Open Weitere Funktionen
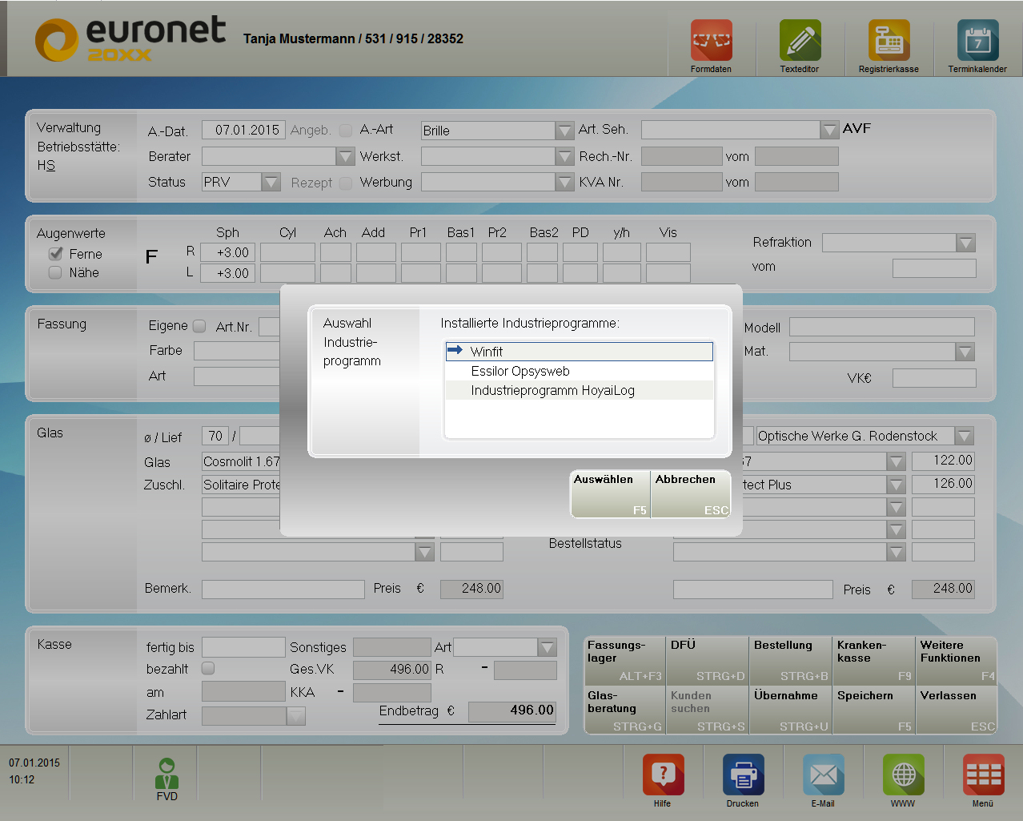 [x=957, y=661]
